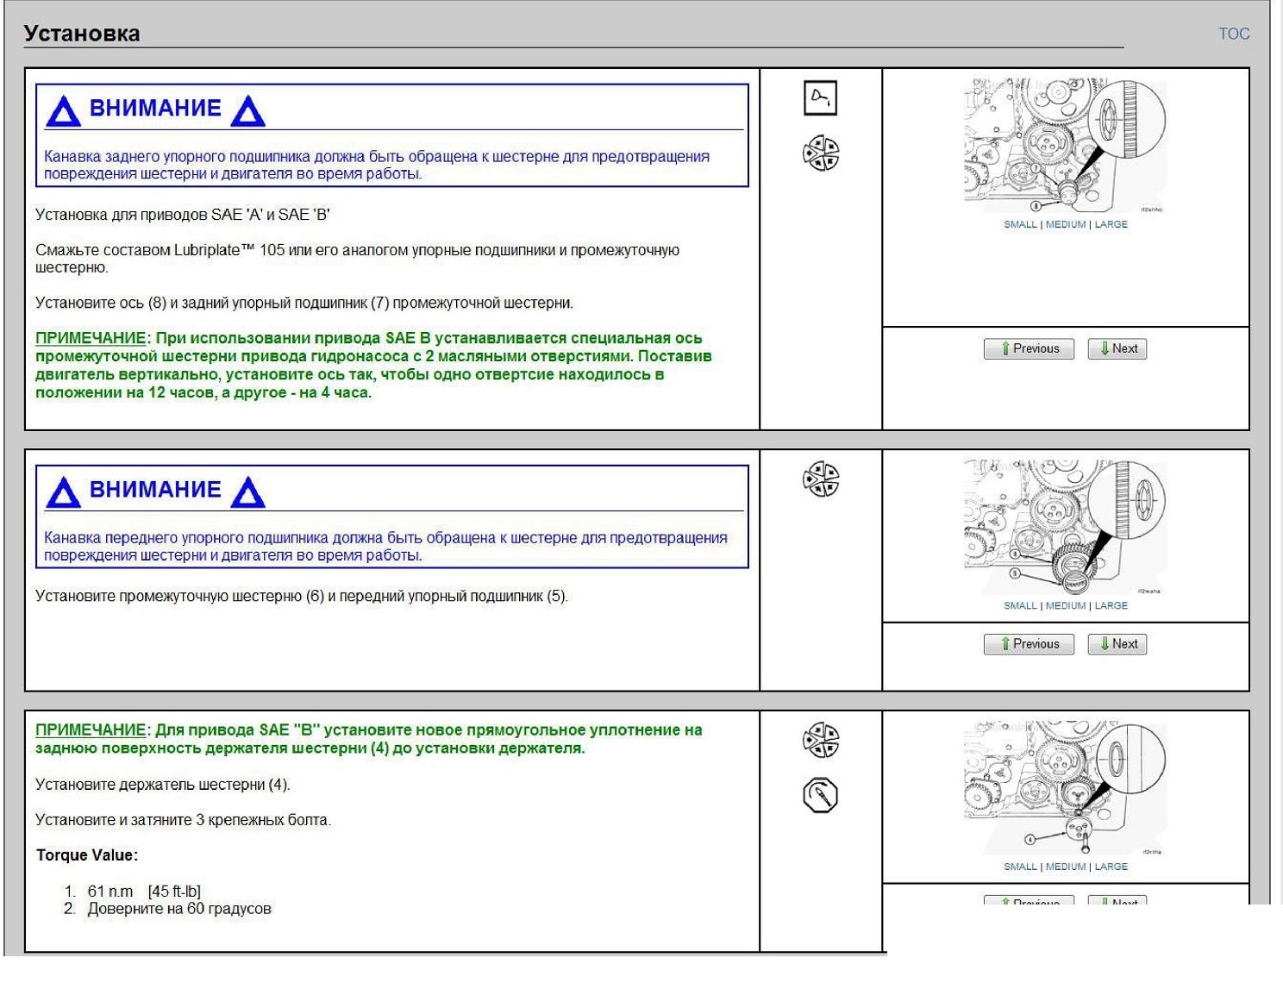
Task: Click the '61 n.m [45 ft-lb]' torque value
Action: pos(144,891)
